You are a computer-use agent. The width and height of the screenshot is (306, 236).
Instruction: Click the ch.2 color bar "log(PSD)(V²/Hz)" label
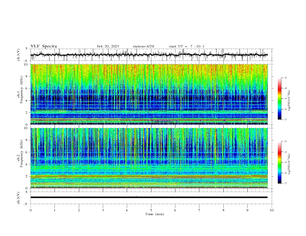[289, 164]
